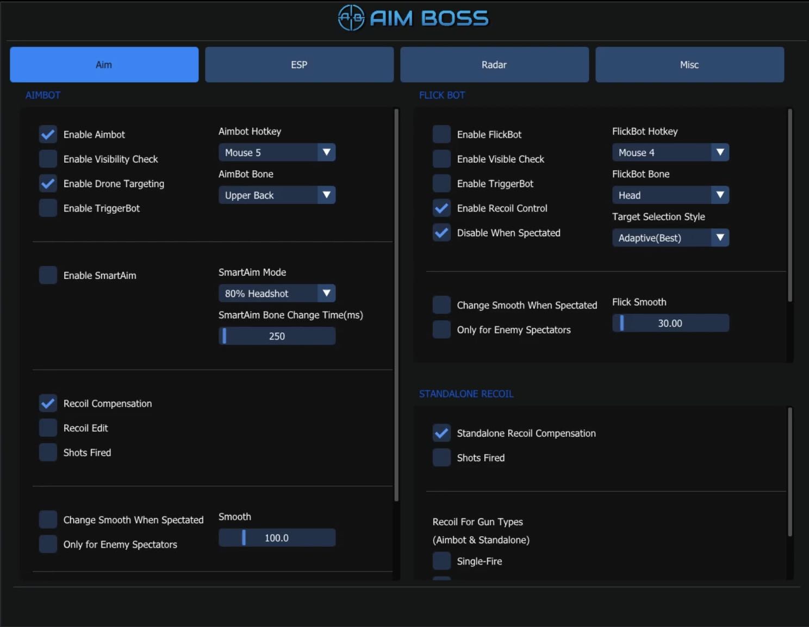Click the Flick Smooth label
The image size is (809, 627).
pyautogui.click(x=639, y=302)
